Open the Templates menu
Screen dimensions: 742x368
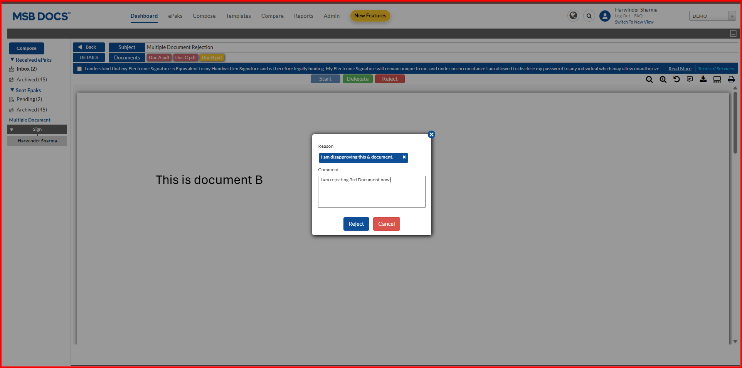click(x=238, y=16)
